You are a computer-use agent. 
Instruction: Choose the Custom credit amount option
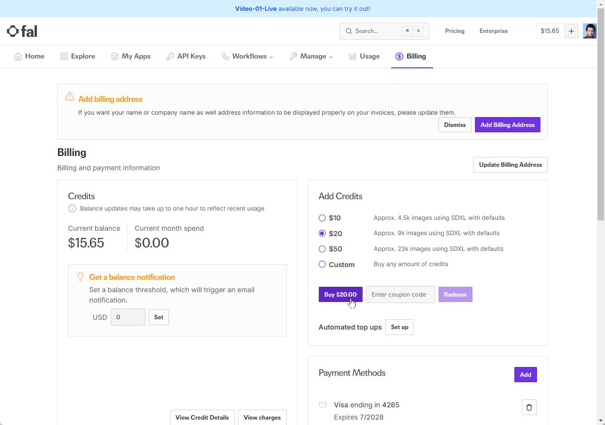[x=322, y=264]
